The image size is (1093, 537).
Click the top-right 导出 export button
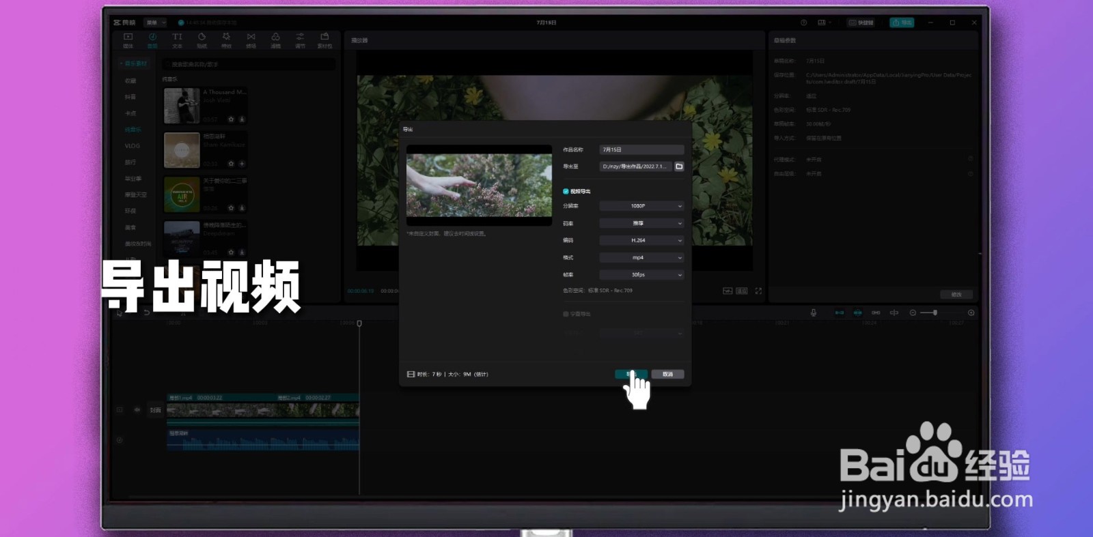pyautogui.click(x=902, y=23)
